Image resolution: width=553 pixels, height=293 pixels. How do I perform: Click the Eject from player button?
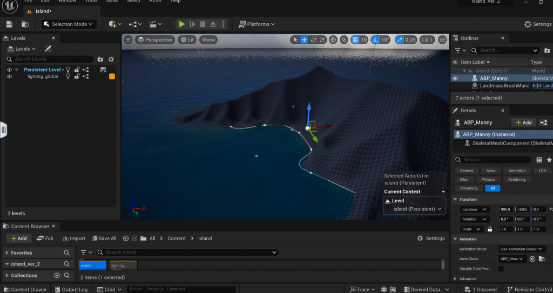[213, 24]
